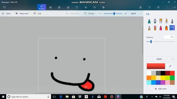This screenshot has width=177, height=99.
Task: Choose the indigo color swatch
Action: (x=158, y=82)
